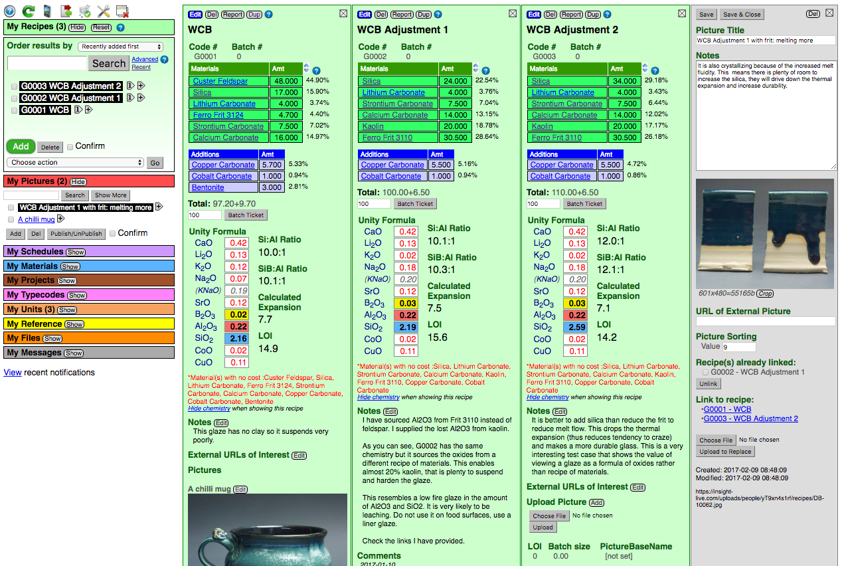Expand the My Reference section
The height and width of the screenshot is (566, 842).
(x=74, y=325)
